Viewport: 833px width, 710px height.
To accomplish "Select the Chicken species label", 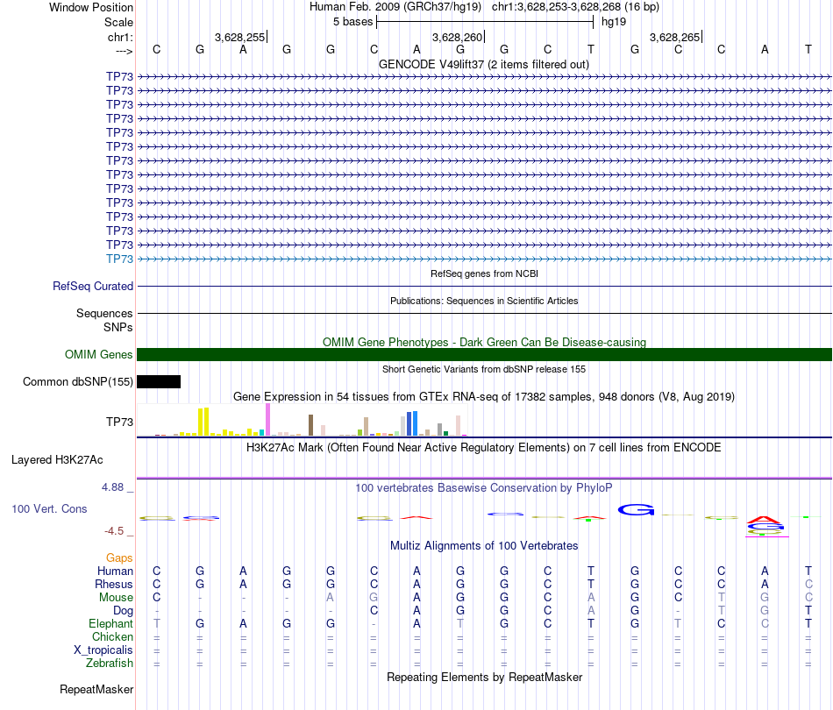I will [112, 636].
